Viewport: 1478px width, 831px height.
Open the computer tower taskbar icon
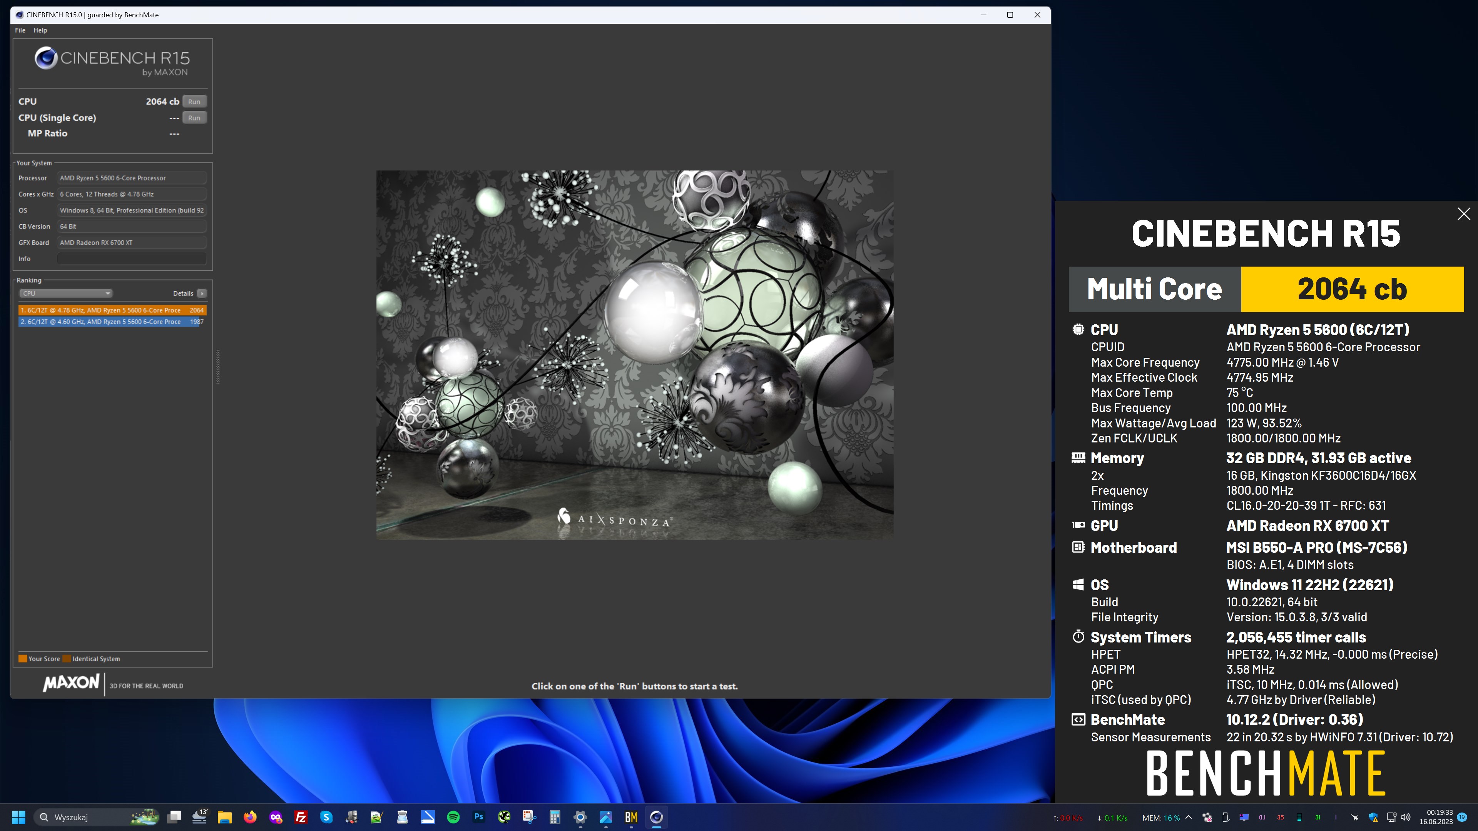tap(351, 817)
